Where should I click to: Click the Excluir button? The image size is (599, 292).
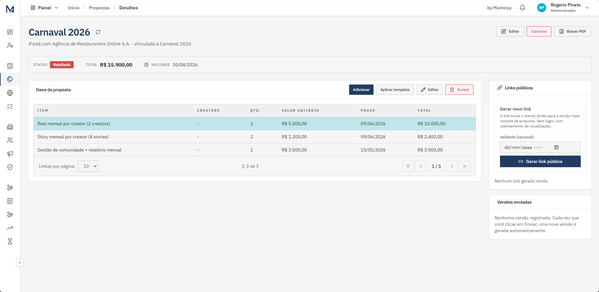tap(459, 90)
